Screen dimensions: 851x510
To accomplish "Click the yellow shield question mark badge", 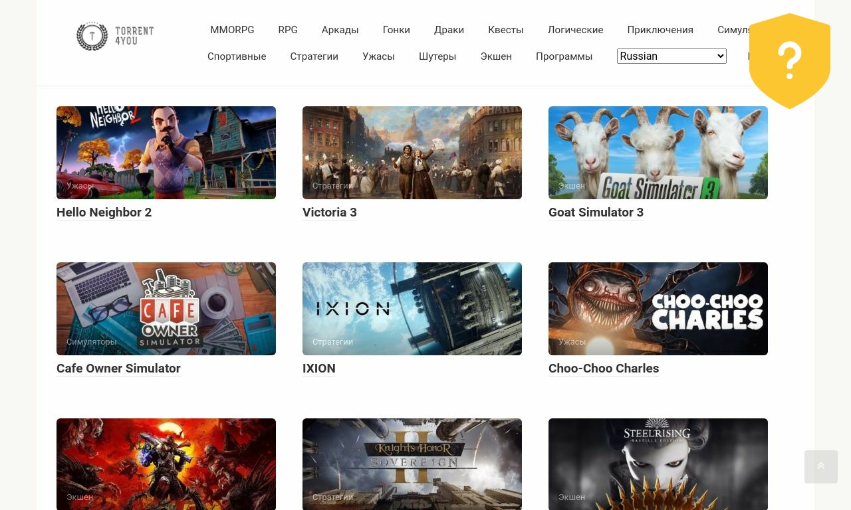I will pyautogui.click(x=790, y=61).
